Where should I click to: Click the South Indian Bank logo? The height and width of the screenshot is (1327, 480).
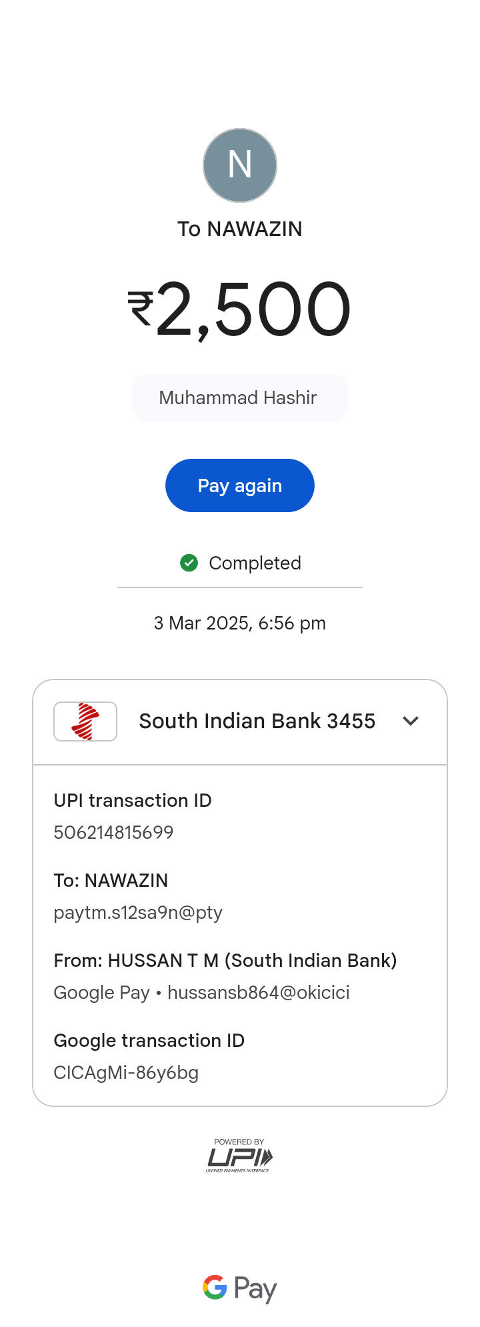(85, 722)
